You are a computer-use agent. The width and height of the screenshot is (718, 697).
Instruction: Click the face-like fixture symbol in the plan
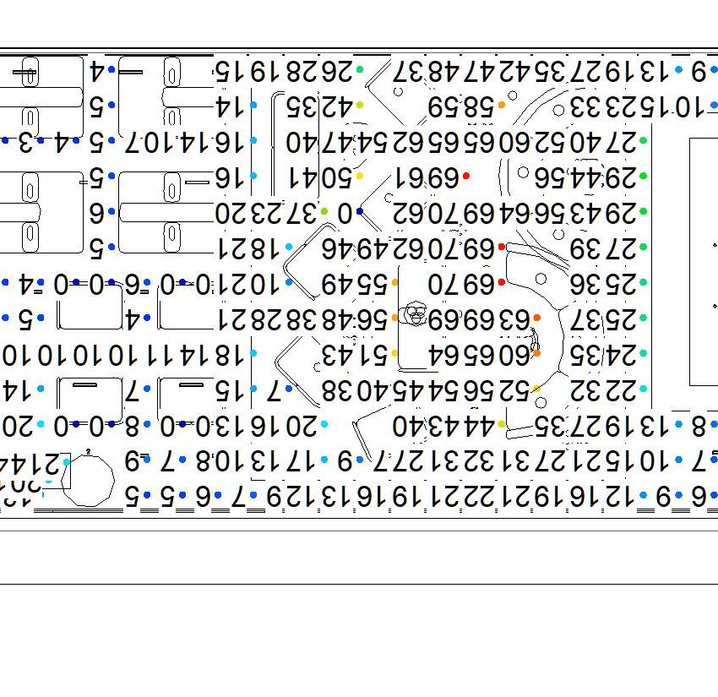click(x=416, y=313)
